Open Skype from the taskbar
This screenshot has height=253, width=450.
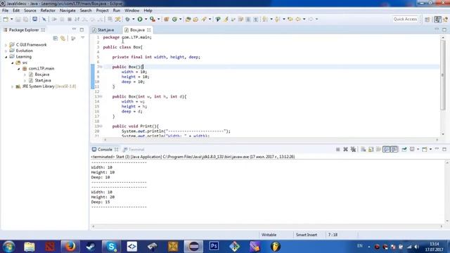pos(111,247)
